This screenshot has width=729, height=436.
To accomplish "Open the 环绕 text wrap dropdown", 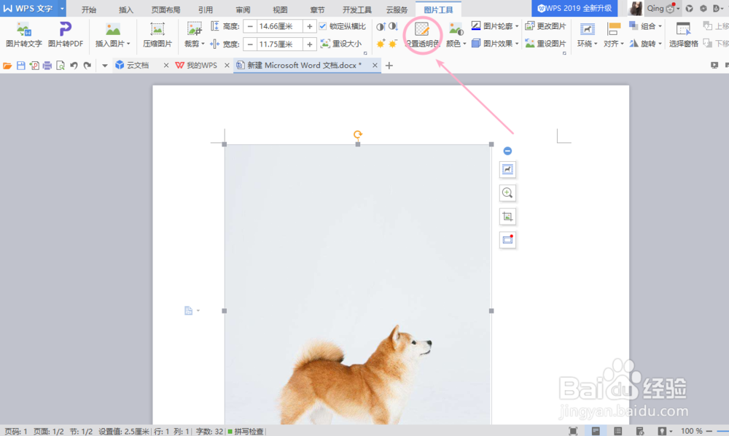I will (587, 43).
